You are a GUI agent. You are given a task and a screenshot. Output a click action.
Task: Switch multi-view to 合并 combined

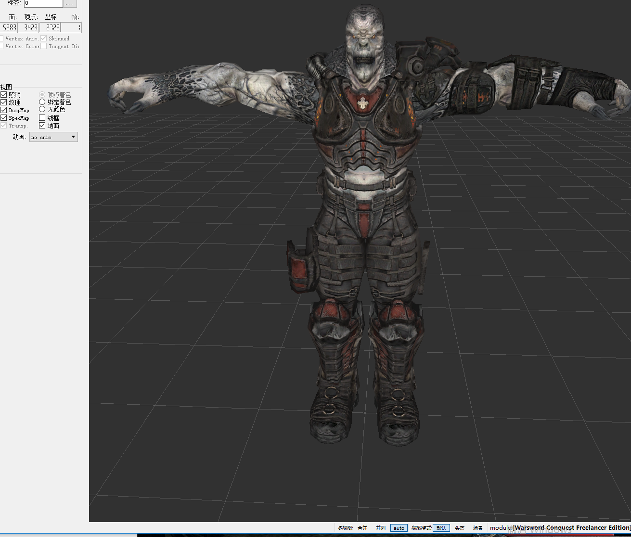[362, 528]
